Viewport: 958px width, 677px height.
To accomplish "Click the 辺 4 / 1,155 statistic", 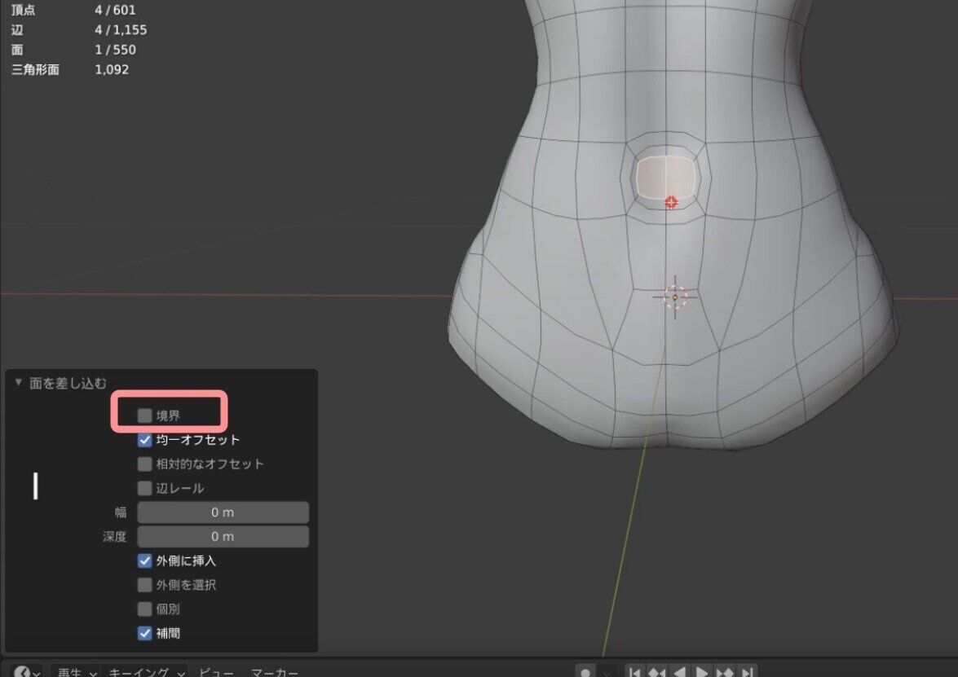I will (79, 30).
